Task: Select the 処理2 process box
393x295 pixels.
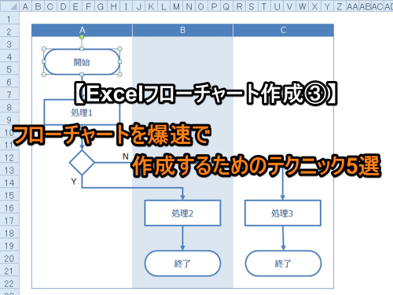Action: 182,213
